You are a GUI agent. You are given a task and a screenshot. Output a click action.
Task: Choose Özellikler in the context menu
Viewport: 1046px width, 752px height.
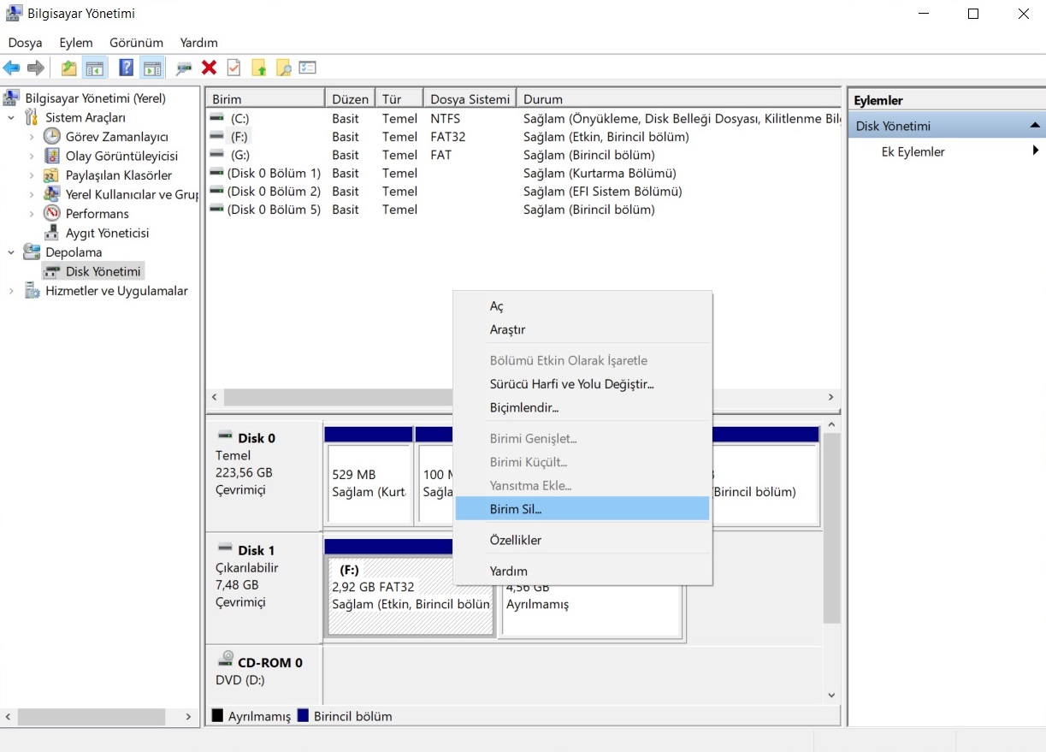tap(582, 540)
